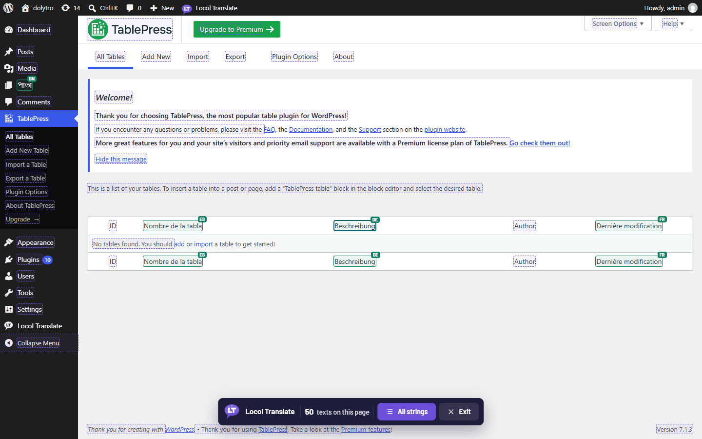Viewport: 702px width, 439px height.
Task: Open the Ctrl+K search icon
Action: 92,8
